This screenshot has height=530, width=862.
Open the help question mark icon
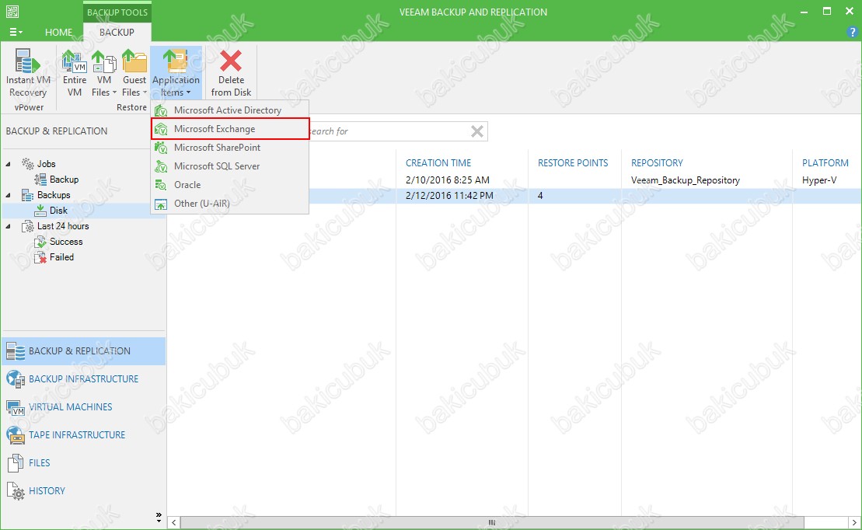pos(853,33)
